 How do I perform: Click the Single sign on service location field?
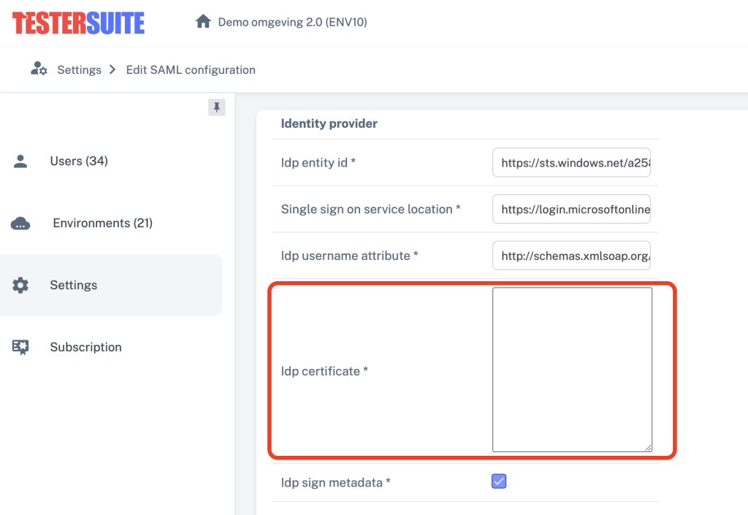pyautogui.click(x=571, y=210)
